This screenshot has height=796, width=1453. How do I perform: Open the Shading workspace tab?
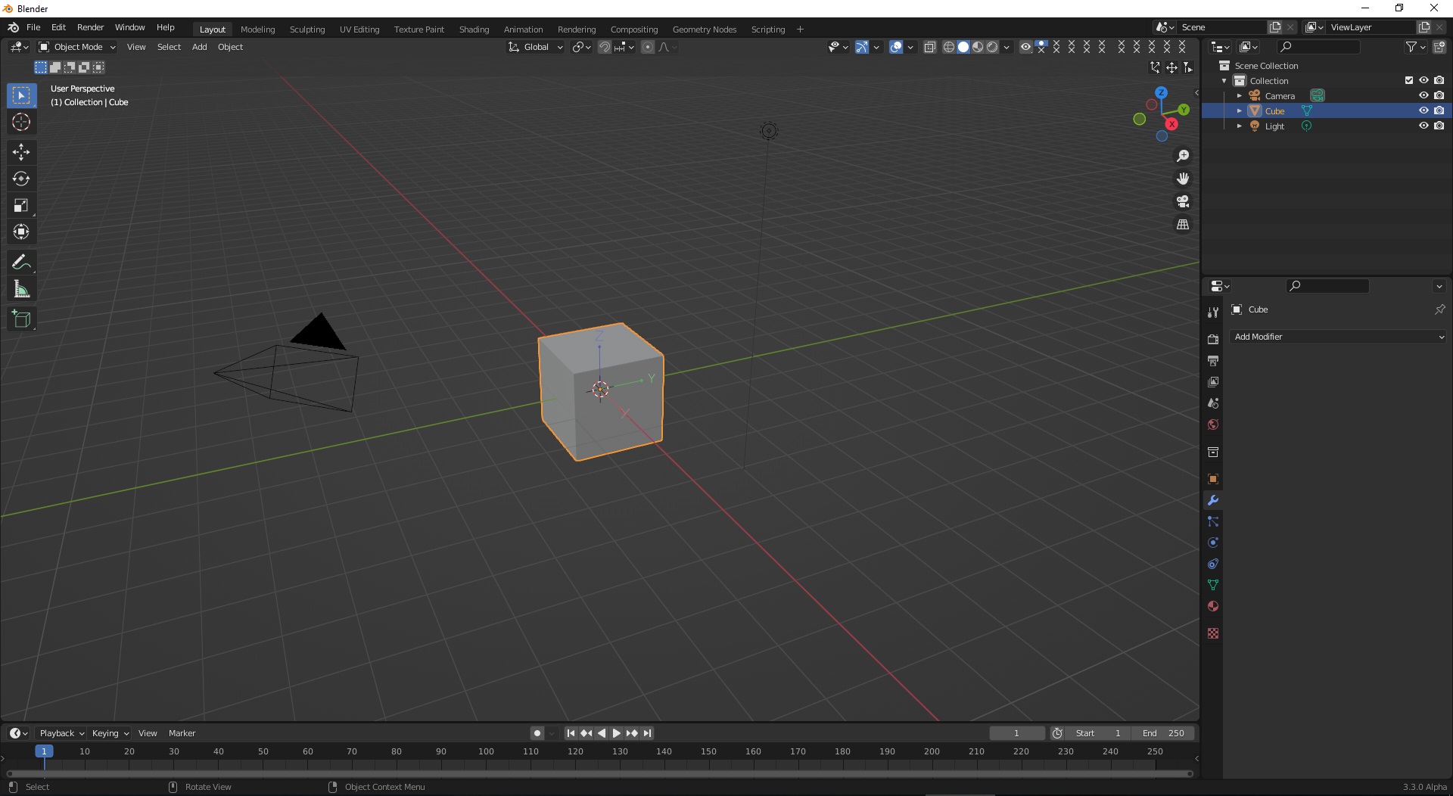474,30
